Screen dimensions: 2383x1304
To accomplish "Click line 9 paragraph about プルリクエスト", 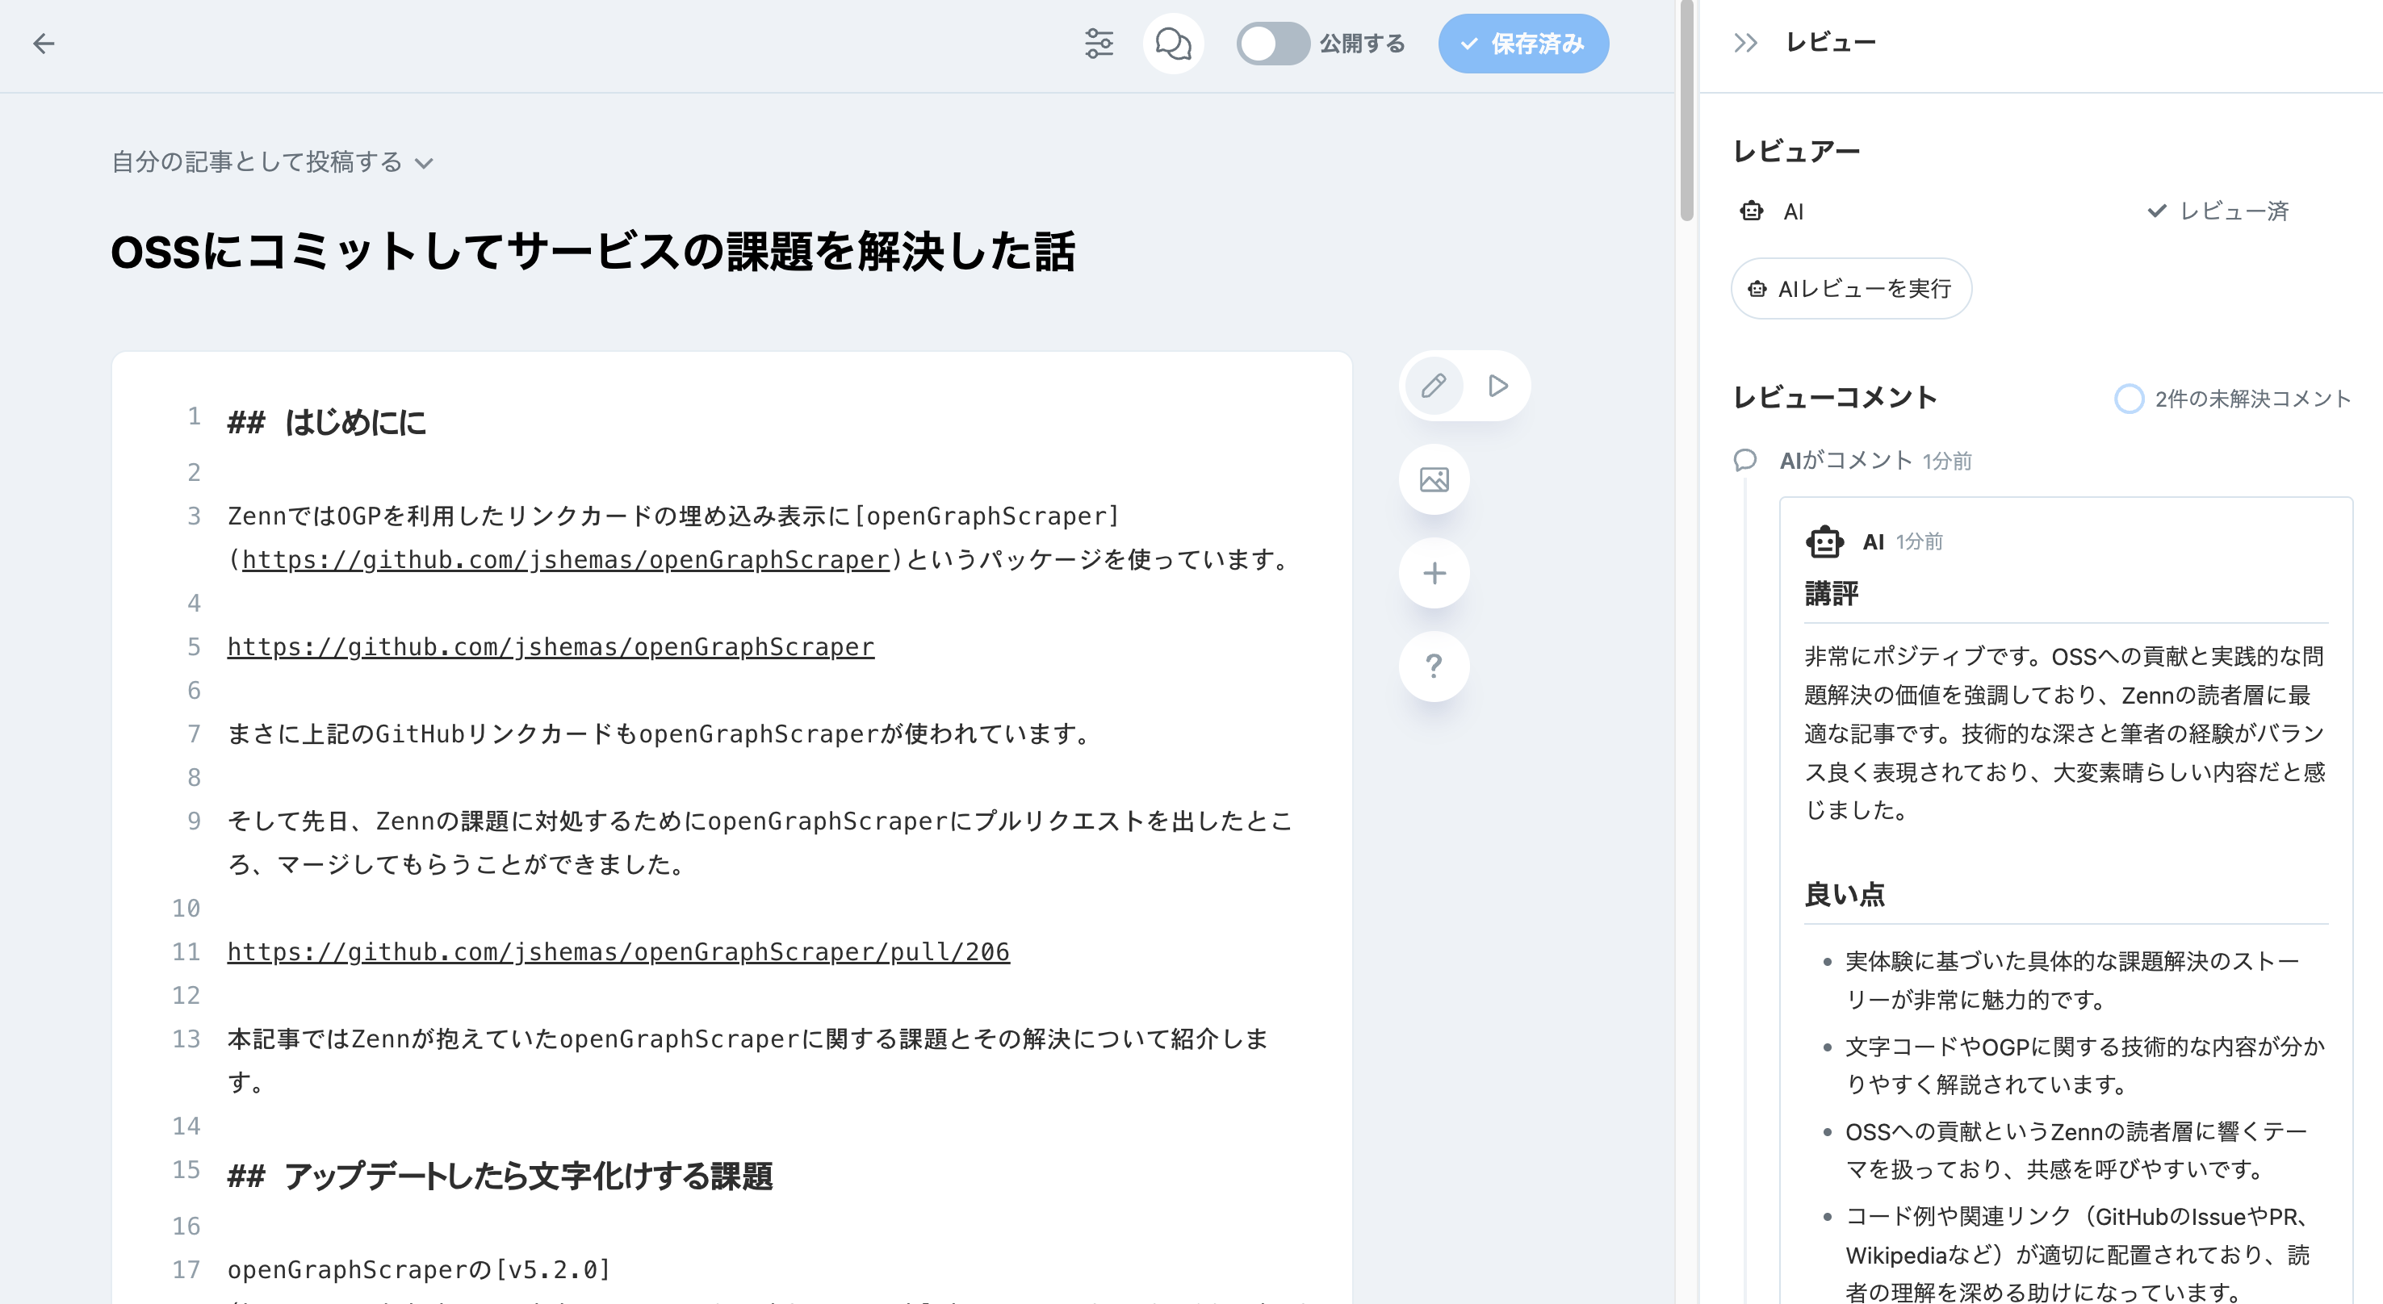I will click(760, 842).
